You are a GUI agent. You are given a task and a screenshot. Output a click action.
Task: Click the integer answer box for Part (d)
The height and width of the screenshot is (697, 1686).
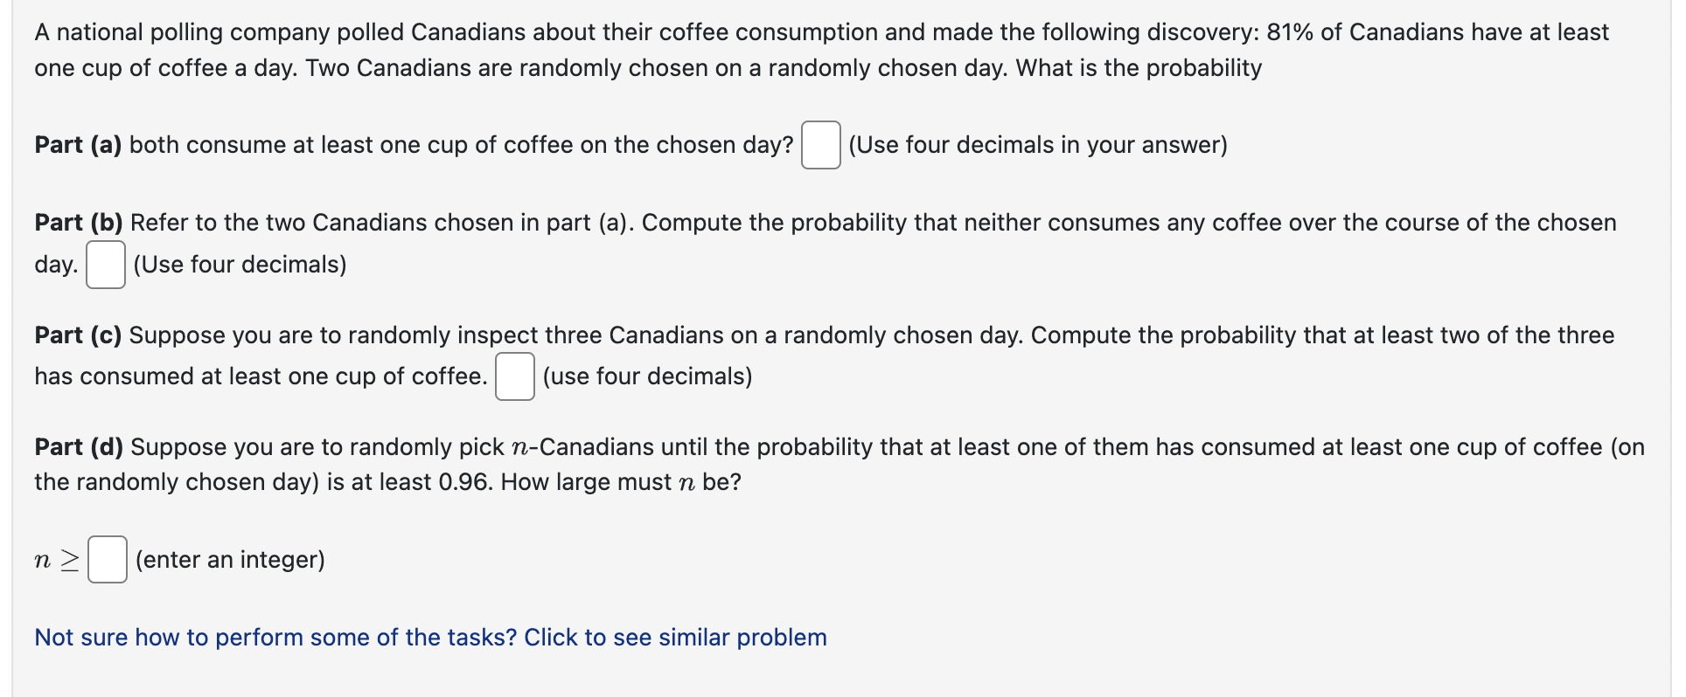(107, 559)
